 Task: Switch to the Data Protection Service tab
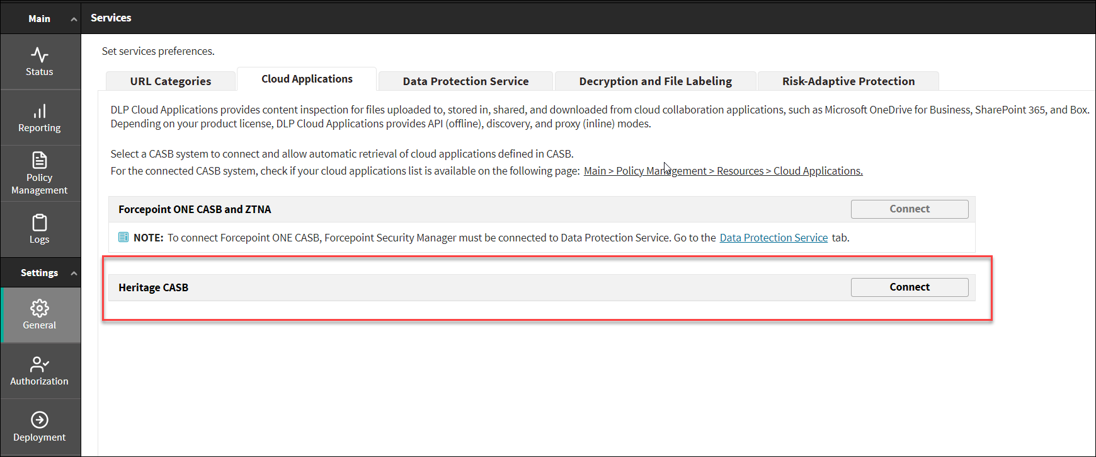tap(465, 81)
